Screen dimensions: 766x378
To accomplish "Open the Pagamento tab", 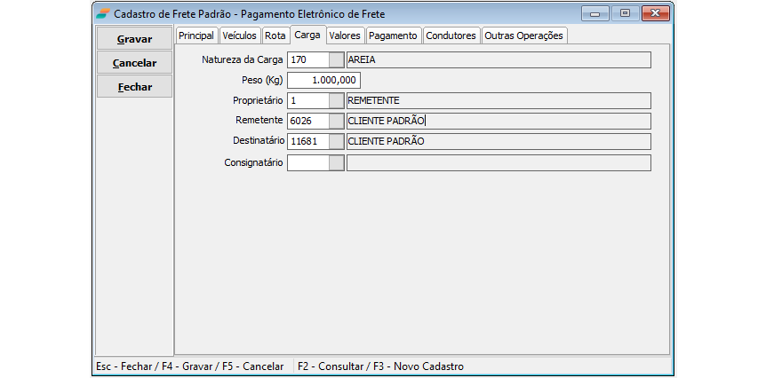I will coord(393,35).
